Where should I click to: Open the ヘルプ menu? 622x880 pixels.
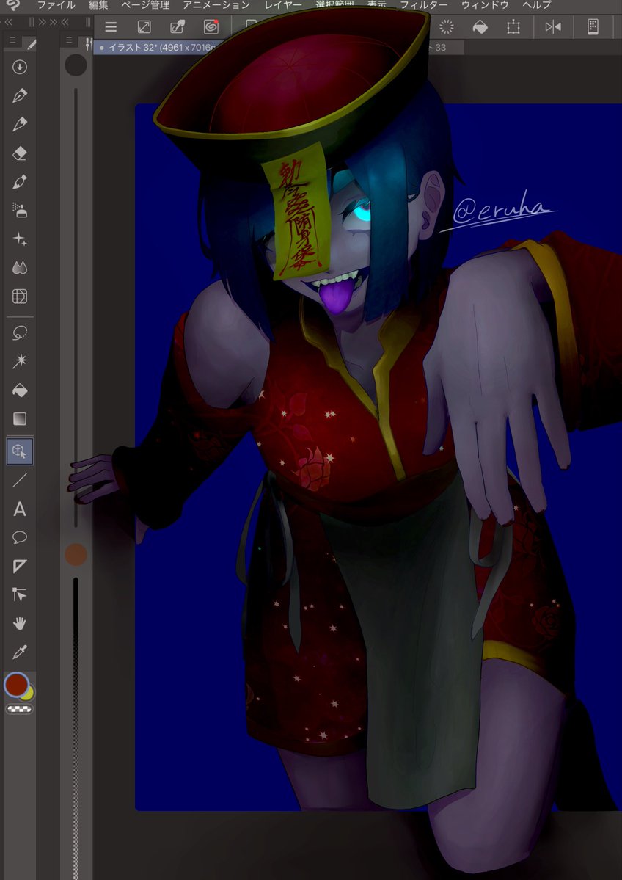[537, 5]
